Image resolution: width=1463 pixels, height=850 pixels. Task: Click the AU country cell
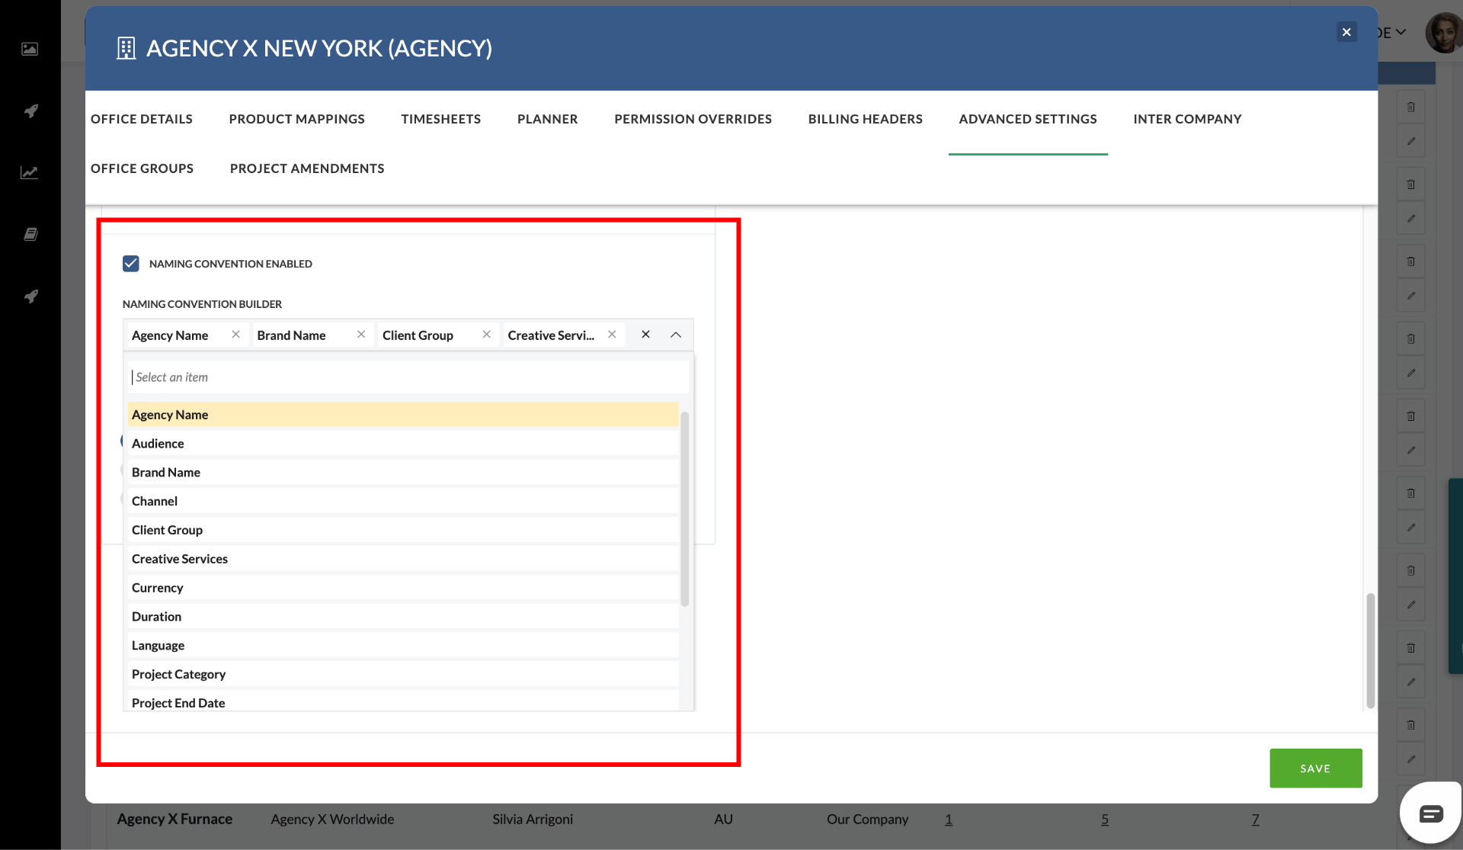tap(723, 820)
